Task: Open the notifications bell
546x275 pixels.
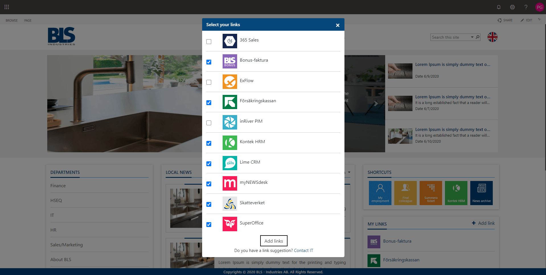Action: coord(499,7)
